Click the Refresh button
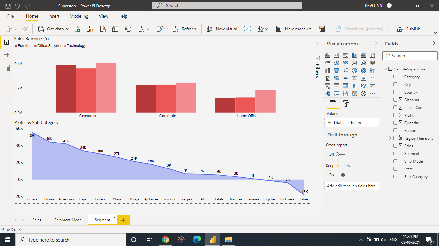Image resolution: width=439 pixels, height=246 pixels. [x=184, y=29]
